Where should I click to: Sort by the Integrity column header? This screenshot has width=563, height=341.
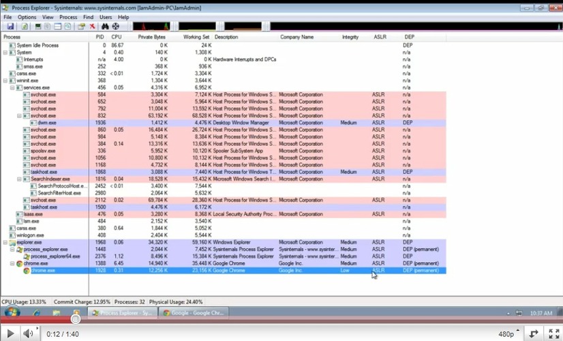point(350,37)
